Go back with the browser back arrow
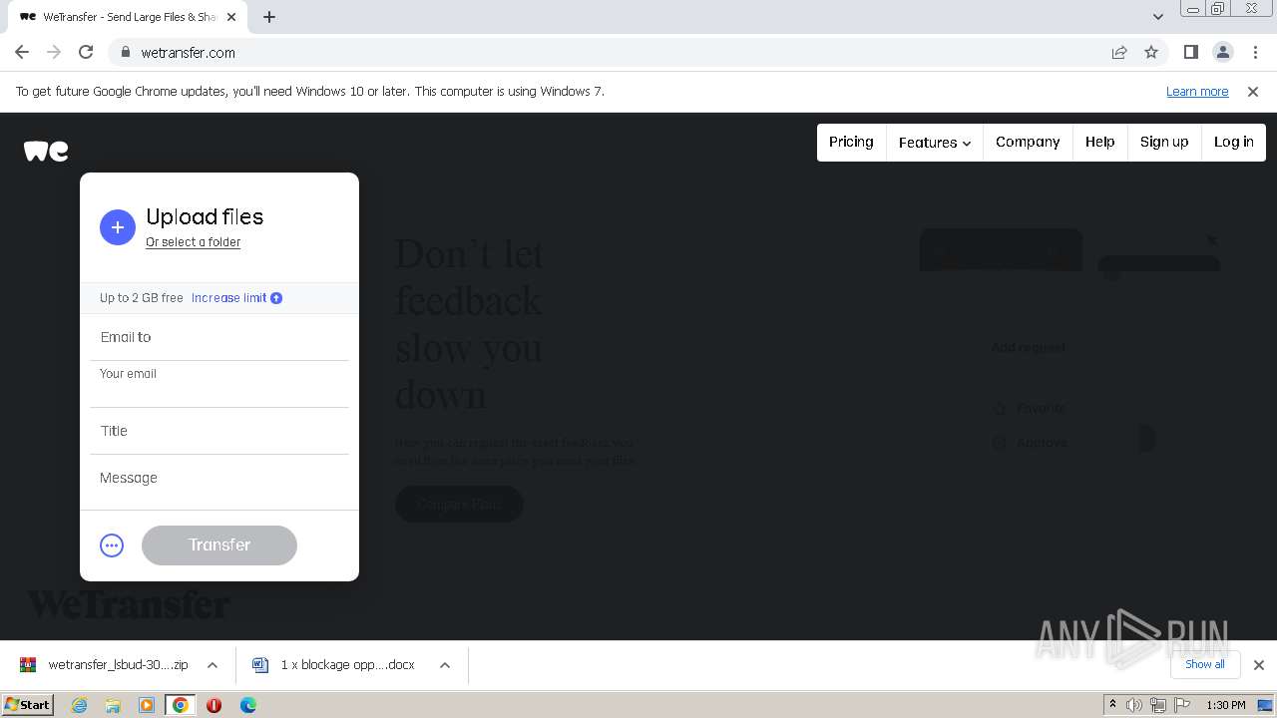 pos(22,52)
